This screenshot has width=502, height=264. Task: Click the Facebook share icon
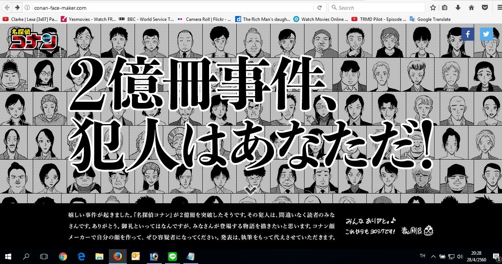[x=468, y=34]
